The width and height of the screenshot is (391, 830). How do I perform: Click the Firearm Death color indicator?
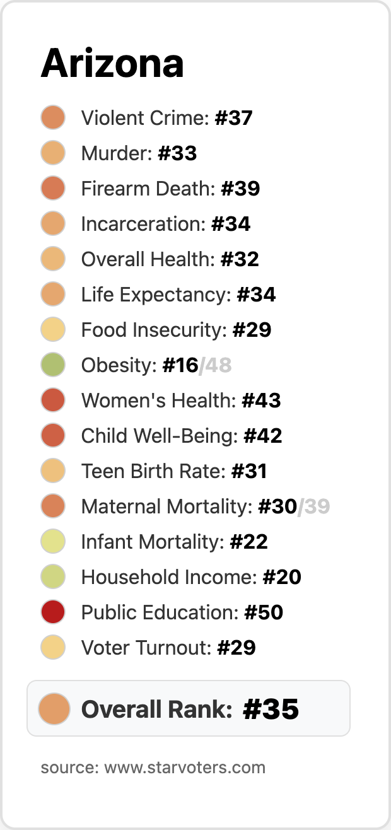pyautogui.click(x=53, y=189)
